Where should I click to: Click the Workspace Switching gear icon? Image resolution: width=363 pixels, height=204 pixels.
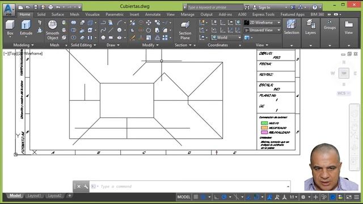pos(303,197)
